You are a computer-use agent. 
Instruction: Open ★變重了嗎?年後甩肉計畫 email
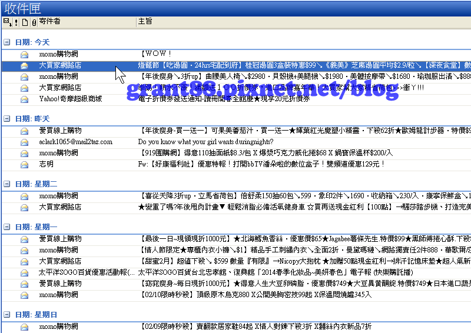[236, 207]
